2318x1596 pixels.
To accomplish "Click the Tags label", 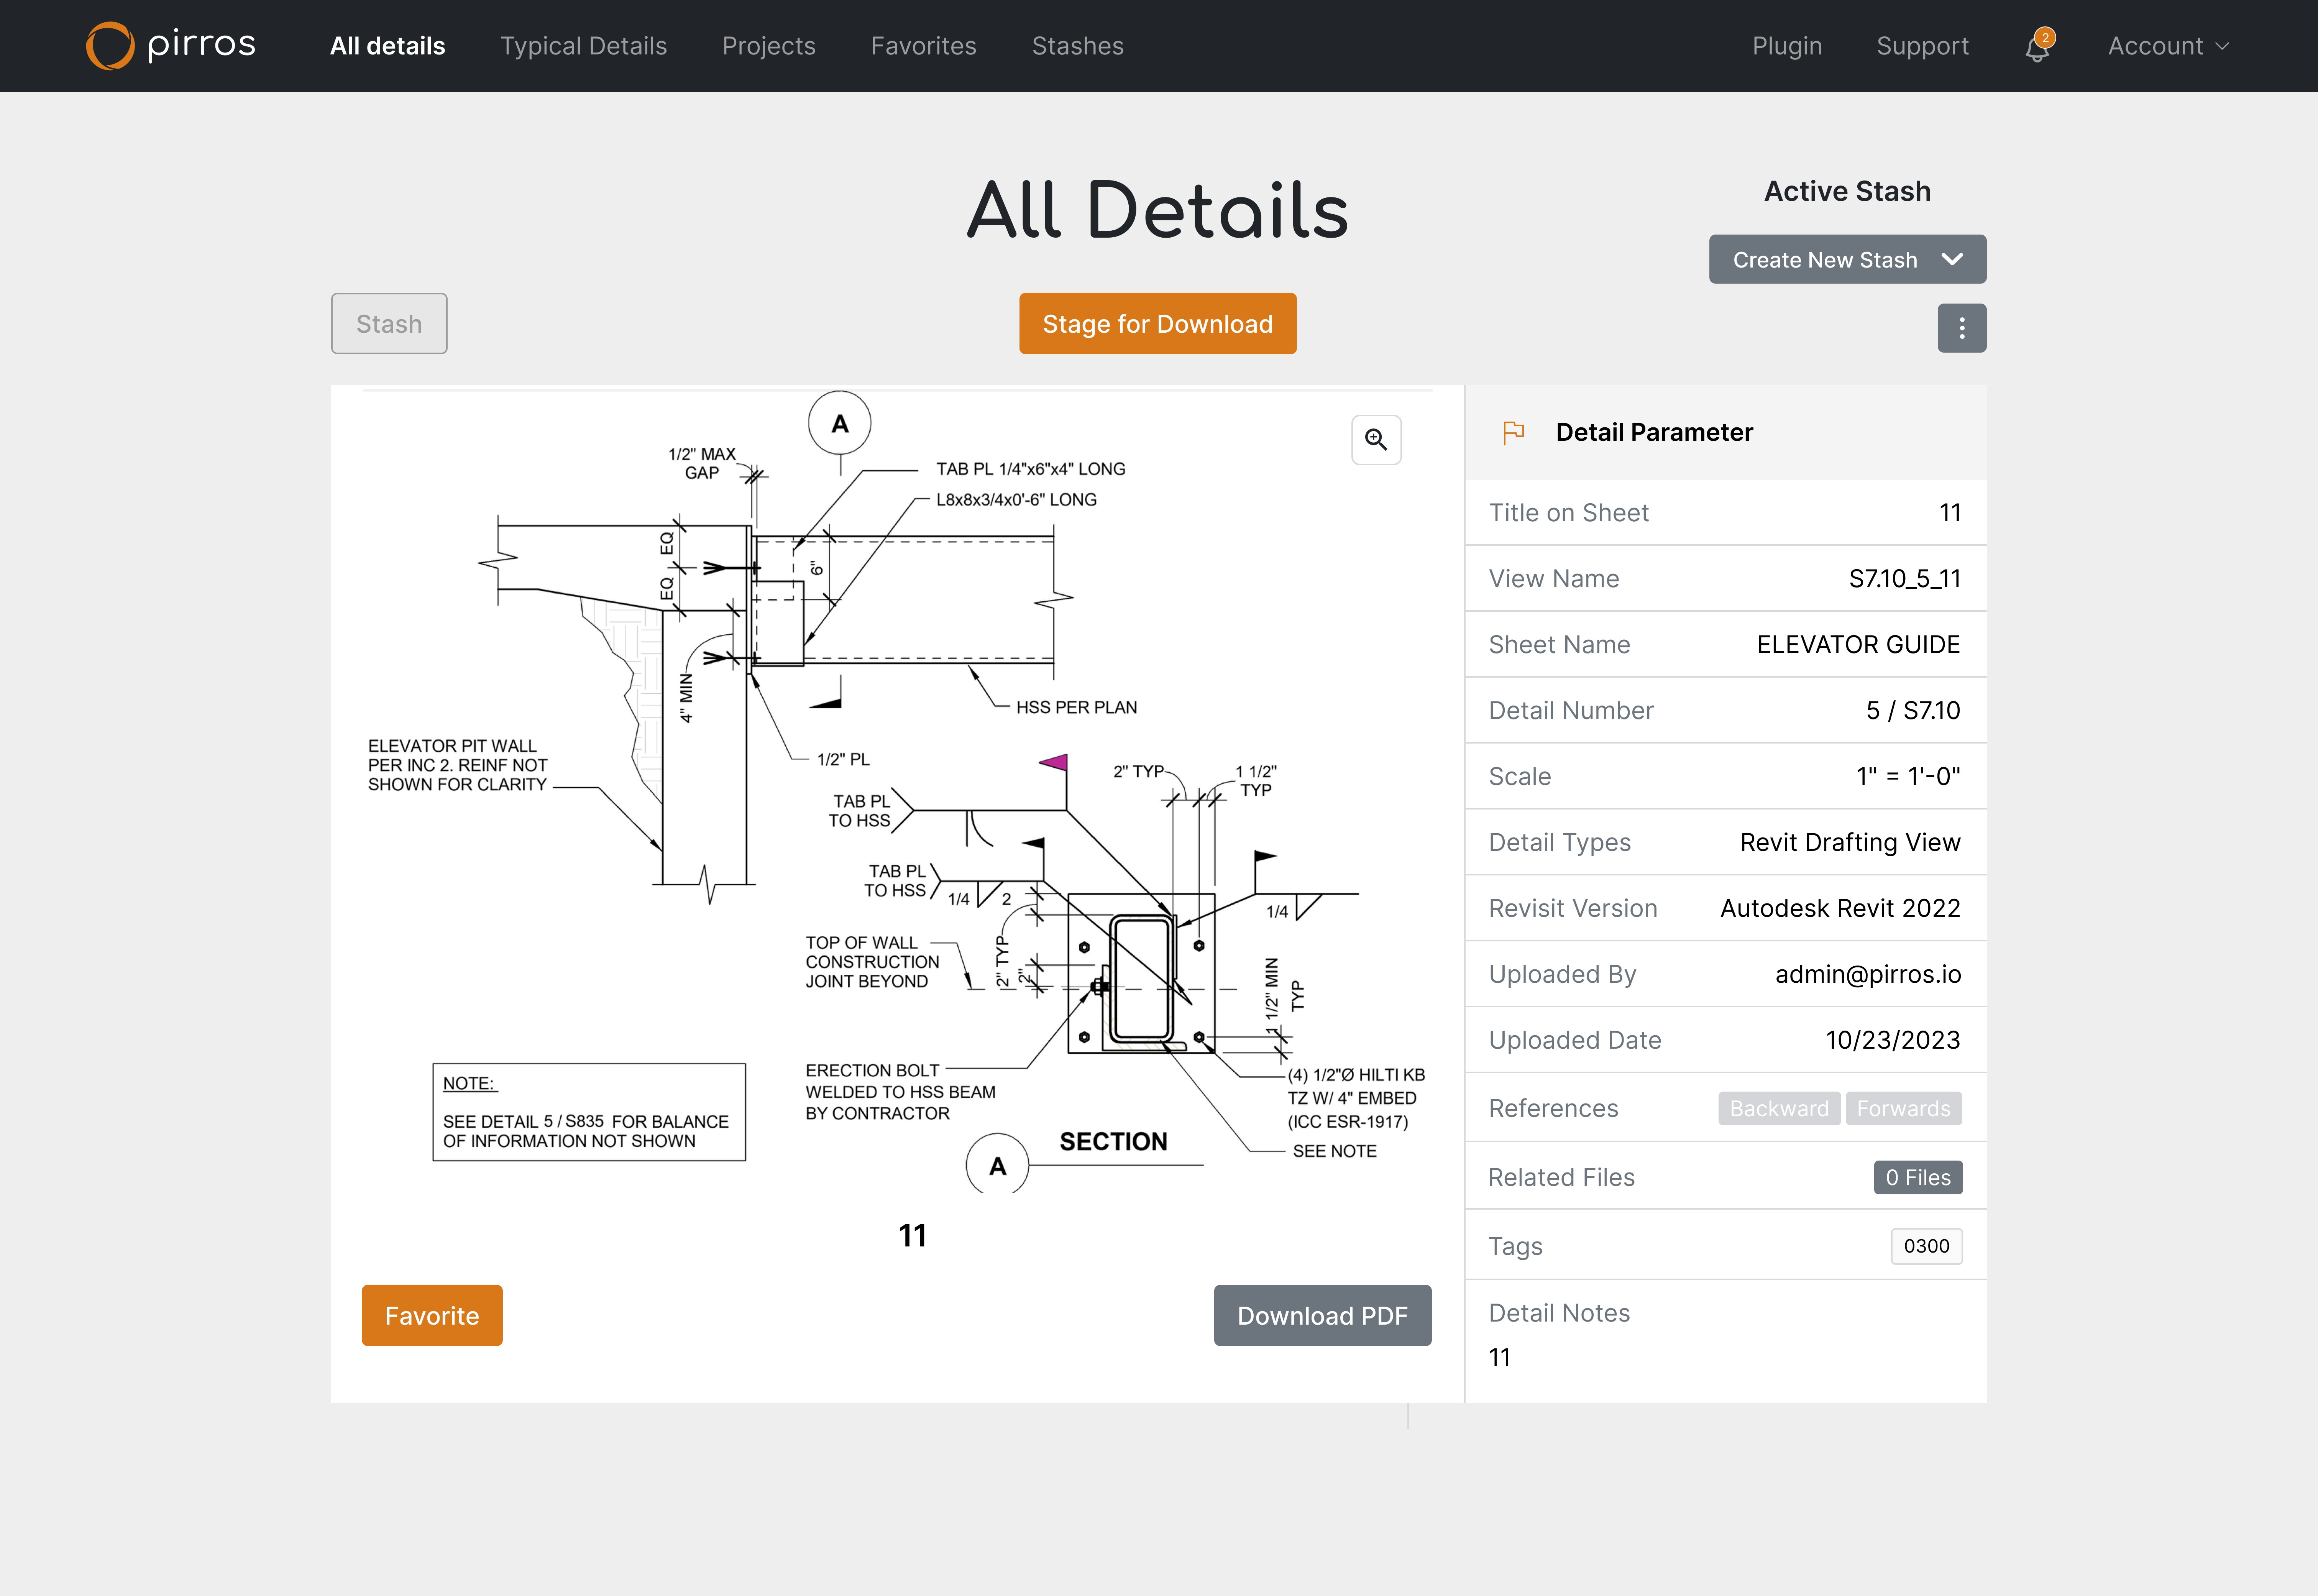I will 1515,1247.
